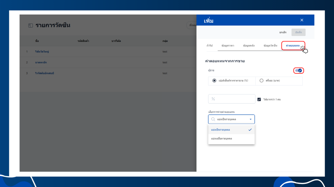
Task: Click the dropdown arrow of เลือกการจ่ายค่าตอบแทน
Action: point(250,119)
